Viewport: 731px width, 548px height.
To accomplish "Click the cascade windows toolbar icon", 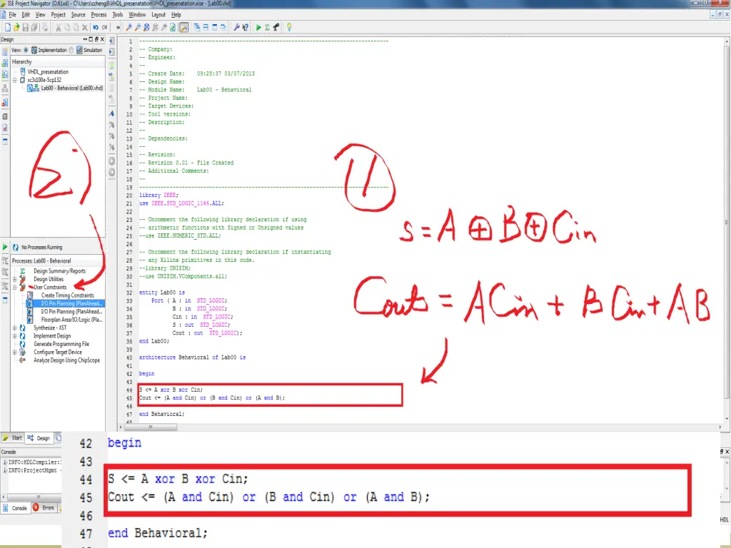I will pyautogui.click(x=197, y=28).
